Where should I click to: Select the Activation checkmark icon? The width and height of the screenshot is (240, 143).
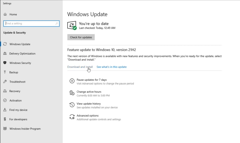click(5, 101)
